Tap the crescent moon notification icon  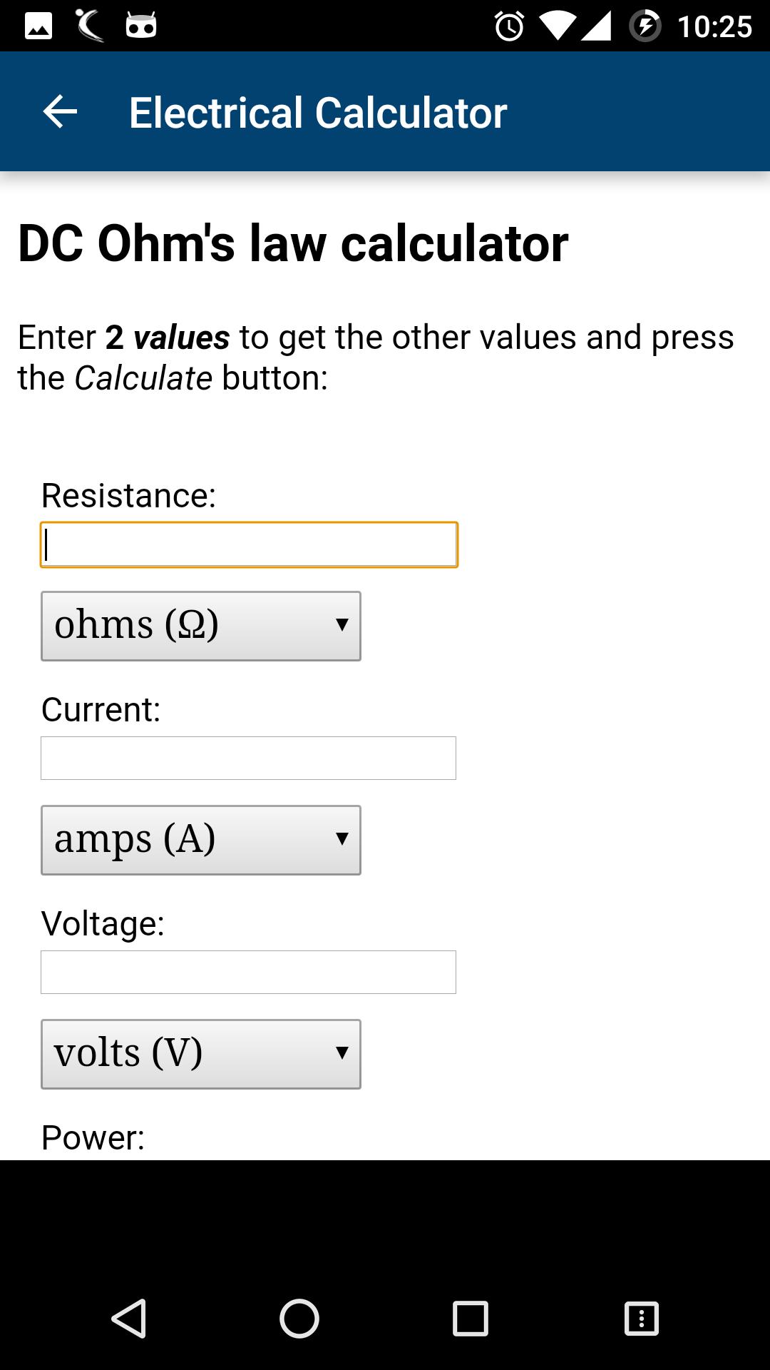90,26
